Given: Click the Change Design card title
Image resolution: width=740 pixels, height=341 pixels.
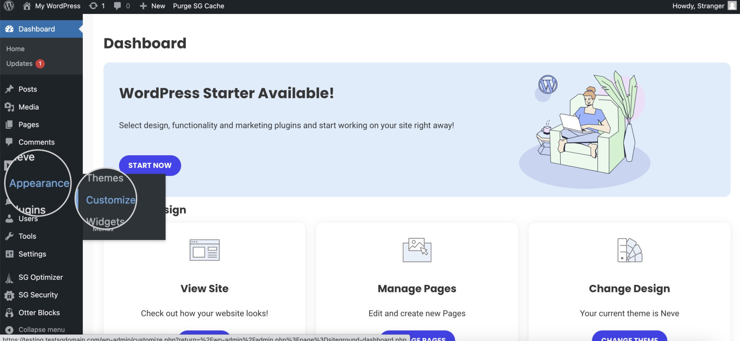Looking at the screenshot, I should pyautogui.click(x=629, y=289).
